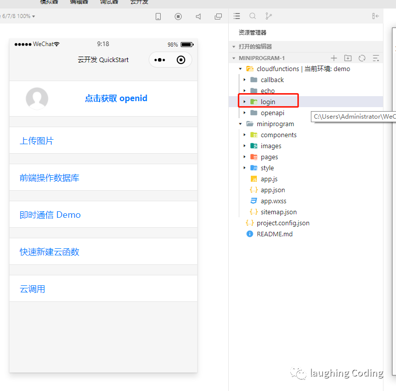Select the openapi folder label
The image size is (396, 391).
[272, 113]
